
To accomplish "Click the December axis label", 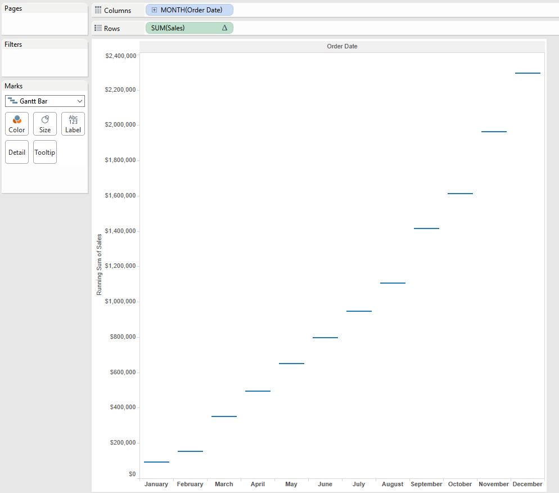I will (x=528, y=484).
